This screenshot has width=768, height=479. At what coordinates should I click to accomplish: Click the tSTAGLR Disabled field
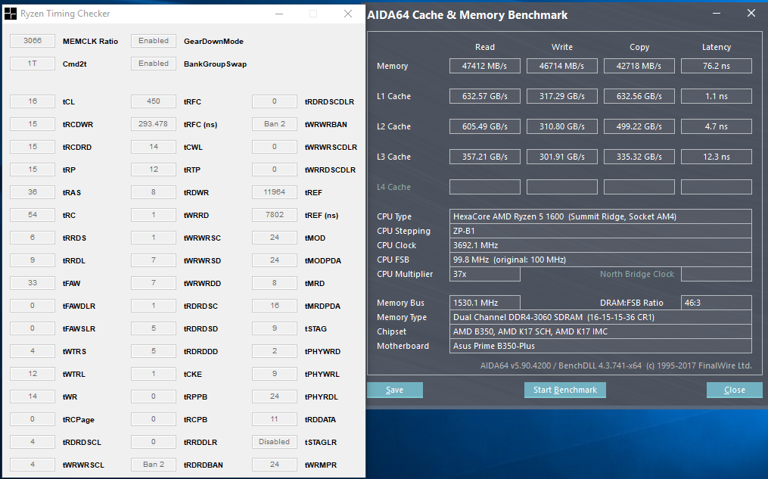click(x=274, y=442)
